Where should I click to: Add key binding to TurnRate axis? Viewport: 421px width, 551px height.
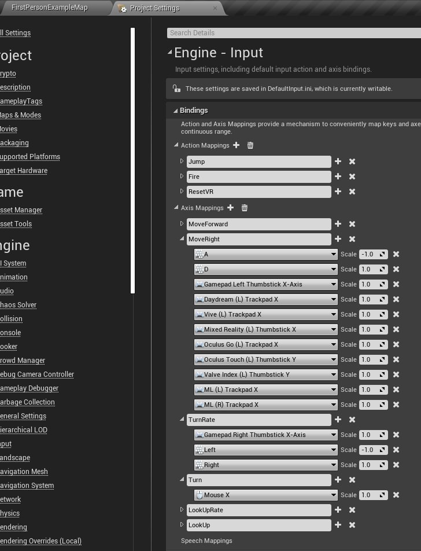[338, 420]
